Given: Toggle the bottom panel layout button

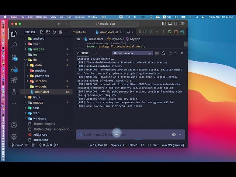Looking at the screenshot, I should [x=170, y=24].
